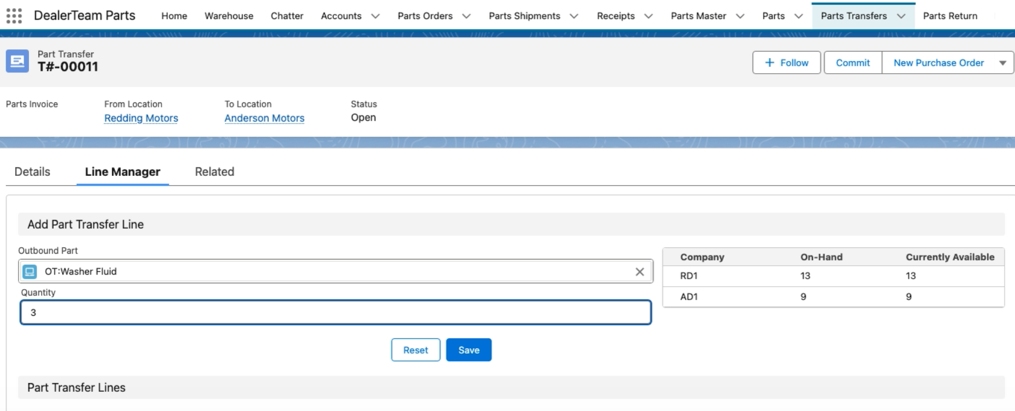Expand the Parts Master dropdown chevron
The image size is (1015, 411).
[740, 16]
